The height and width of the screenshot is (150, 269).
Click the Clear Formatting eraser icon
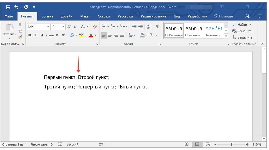[x=95, y=27]
